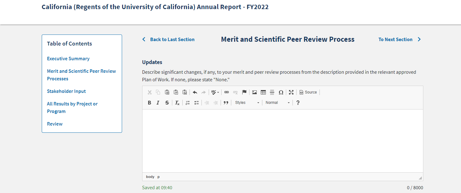The image size is (461, 193).
Task: Toggle italic formatting
Action: pos(158,103)
